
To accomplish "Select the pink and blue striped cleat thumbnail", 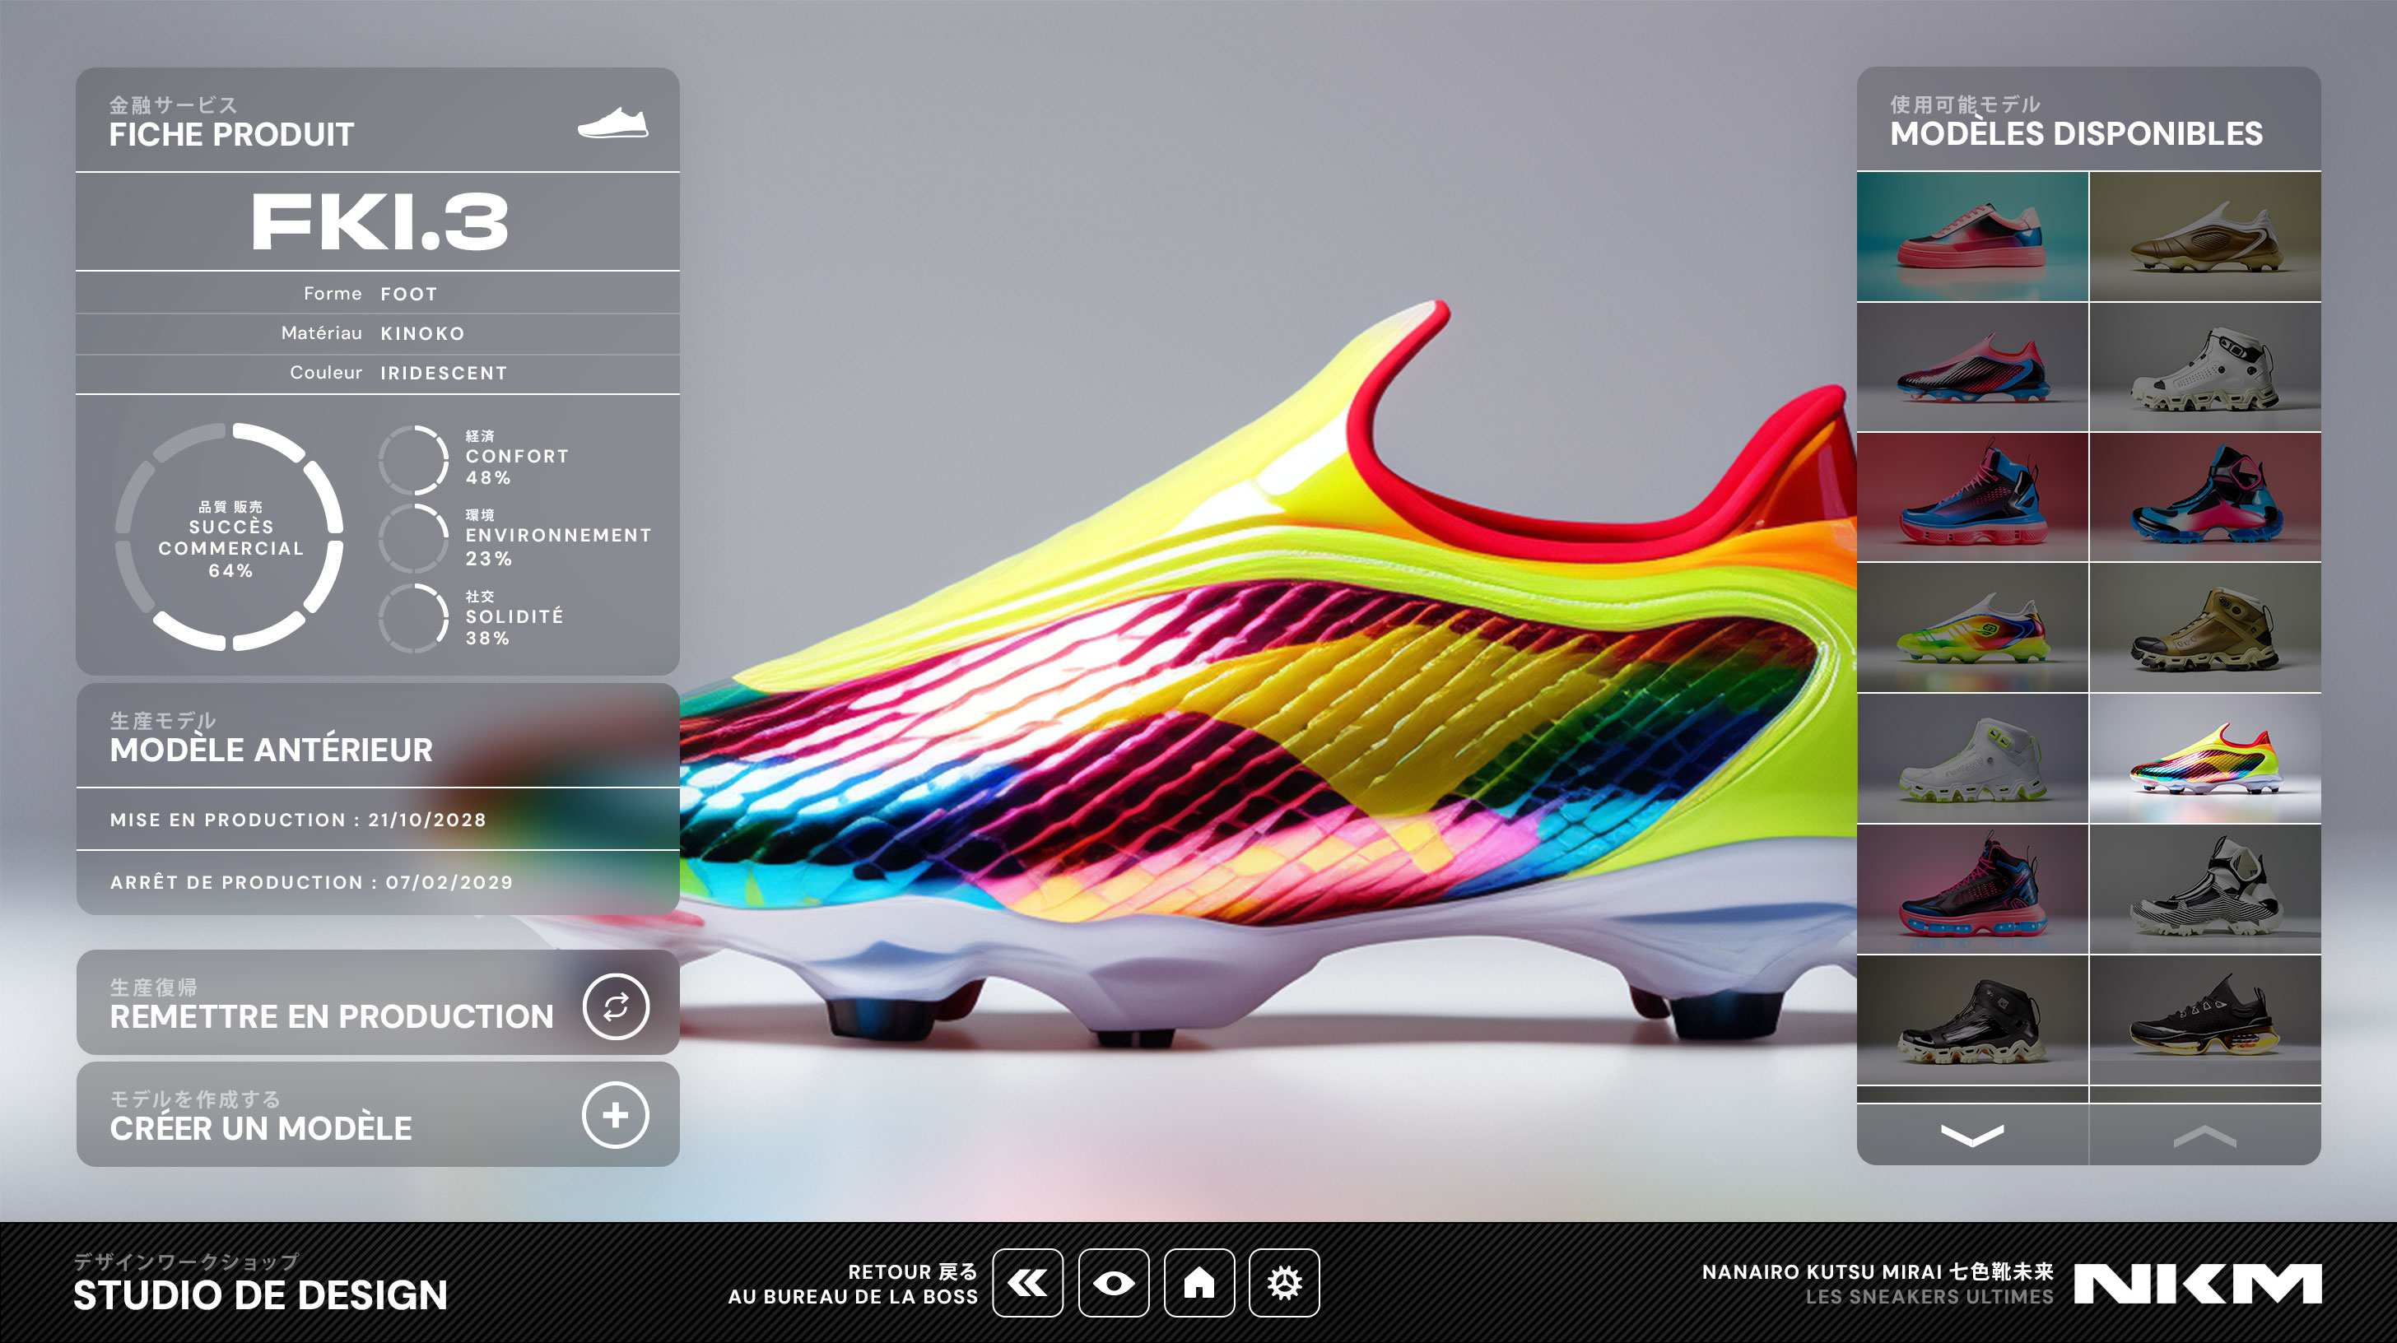I will tap(1971, 366).
